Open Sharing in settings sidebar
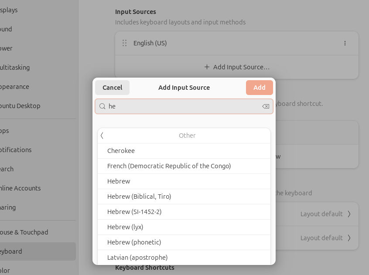This screenshot has width=369, height=275. (x=38, y=207)
